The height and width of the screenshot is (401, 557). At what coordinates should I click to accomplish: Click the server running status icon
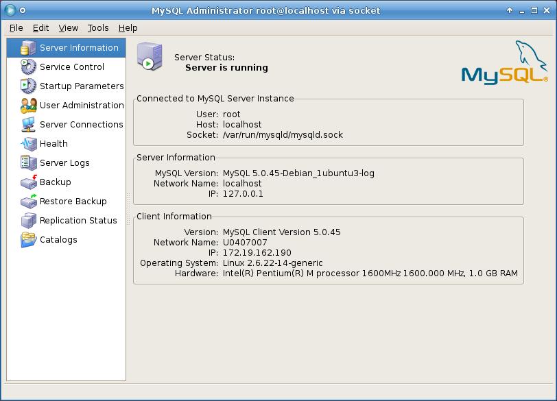150,56
